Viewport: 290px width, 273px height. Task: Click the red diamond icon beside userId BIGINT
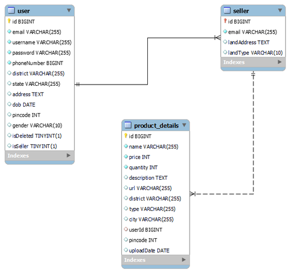[x=126, y=230]
